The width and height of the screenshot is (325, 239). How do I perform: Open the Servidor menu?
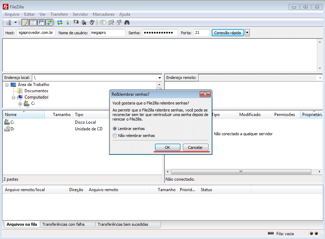tap(80, 14)
